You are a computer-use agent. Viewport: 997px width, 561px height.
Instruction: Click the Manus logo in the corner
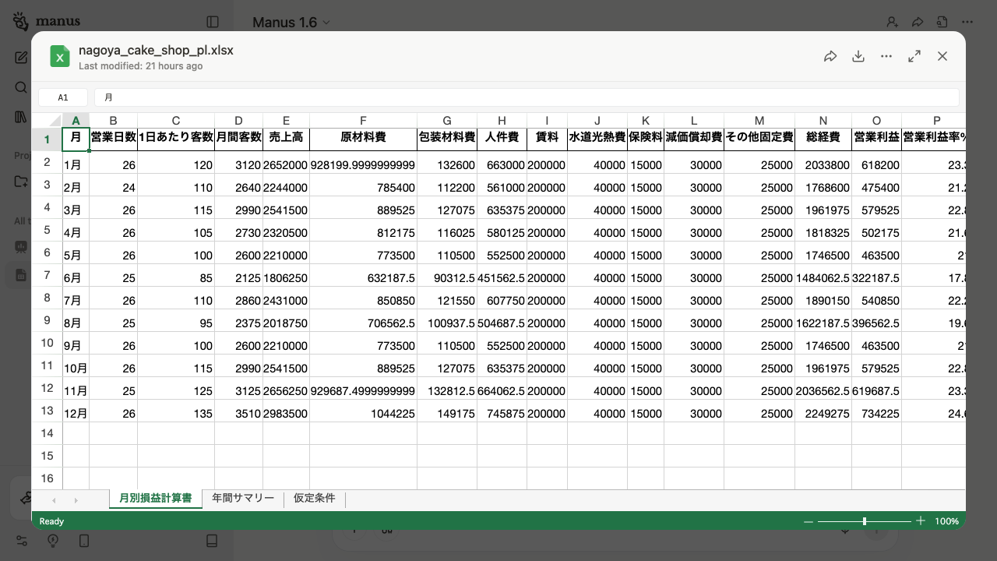coord(19,21)
